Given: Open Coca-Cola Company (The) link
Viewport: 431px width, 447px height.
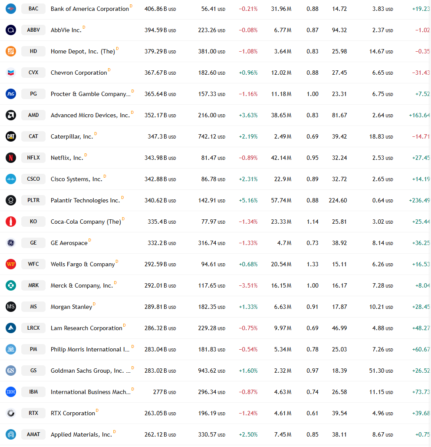Looking at the screenshot, I should coord(86,222).
